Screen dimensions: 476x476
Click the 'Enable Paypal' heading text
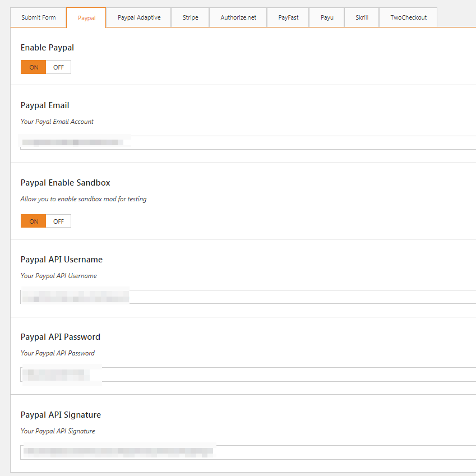point(47,48)
